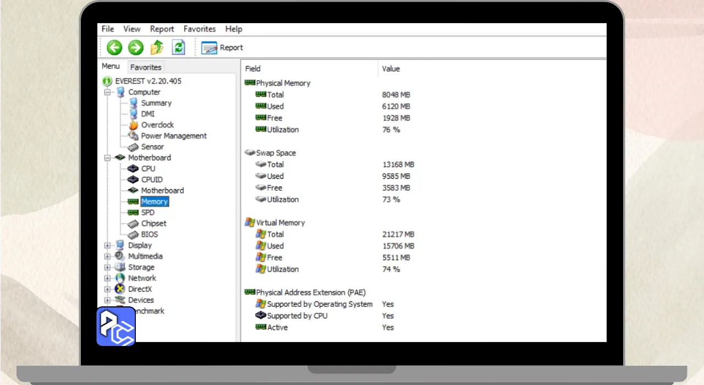
Task: Open the File menu
Action: click(108, 29)
